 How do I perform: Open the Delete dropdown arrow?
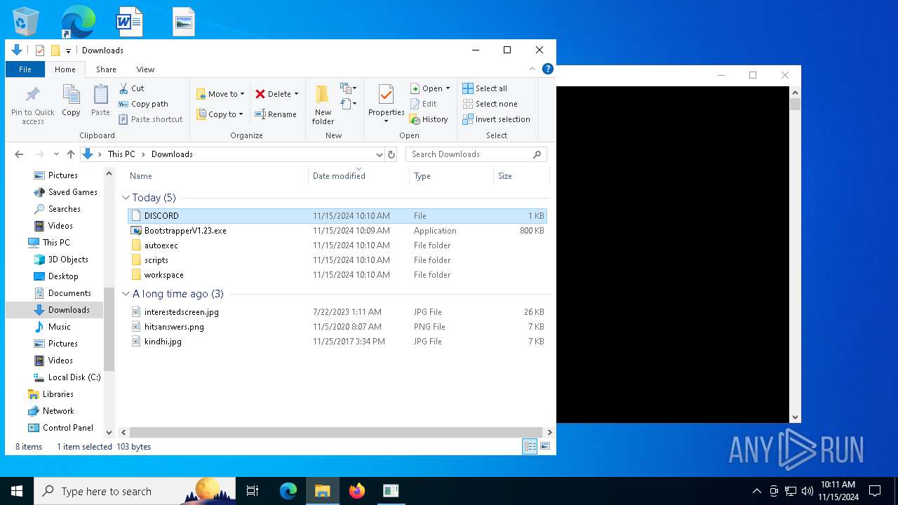296,94
